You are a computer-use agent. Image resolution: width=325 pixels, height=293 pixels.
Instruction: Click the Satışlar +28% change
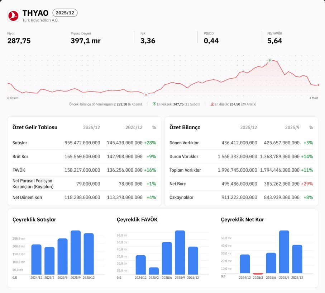150,143
